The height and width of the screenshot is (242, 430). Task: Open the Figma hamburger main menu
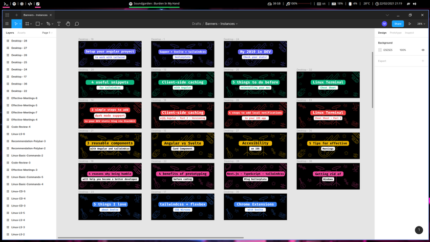point(7,23)
